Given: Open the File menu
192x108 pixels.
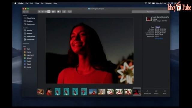Looking at the screenshot, I should [27, 3].
